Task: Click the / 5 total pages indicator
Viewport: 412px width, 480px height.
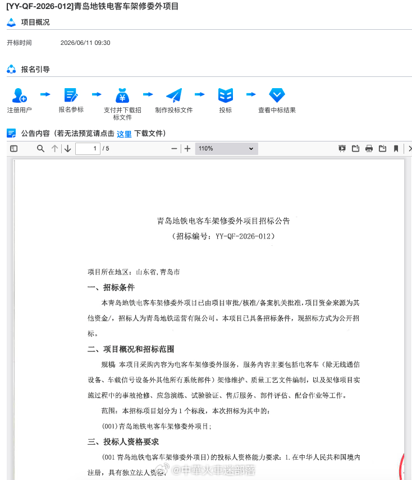Action: coord(106,149)
